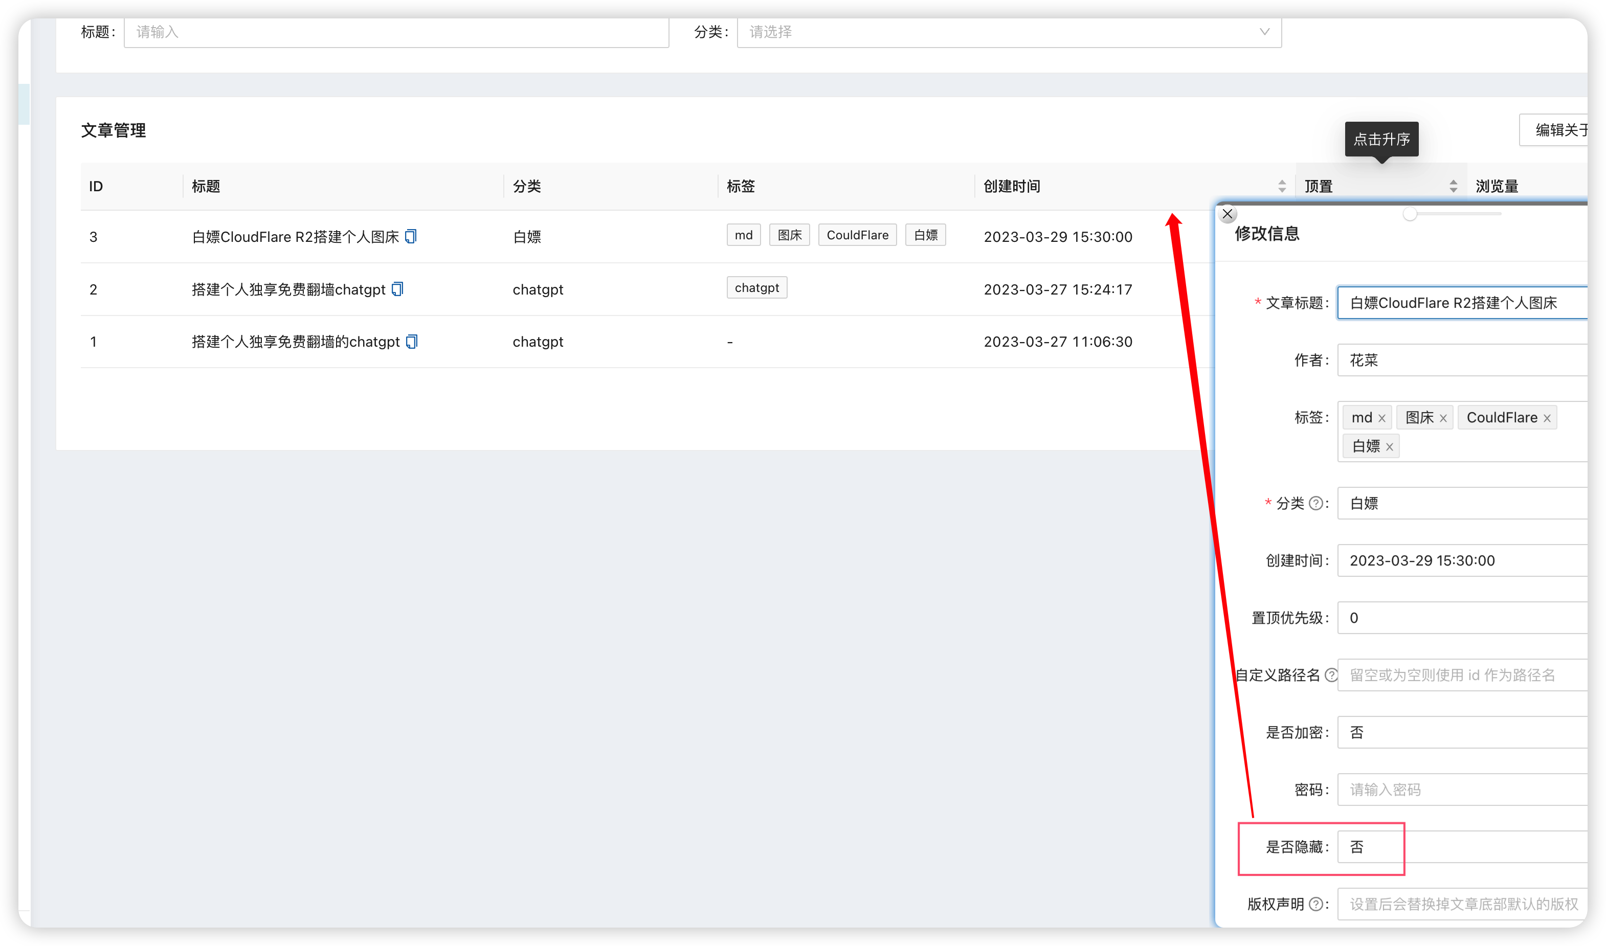Click copy icon next to 搭建个人独享免费翻墙chatgpt
Image resolution: width=1606 pixels, height=946 pixels.
coord(397,289)
